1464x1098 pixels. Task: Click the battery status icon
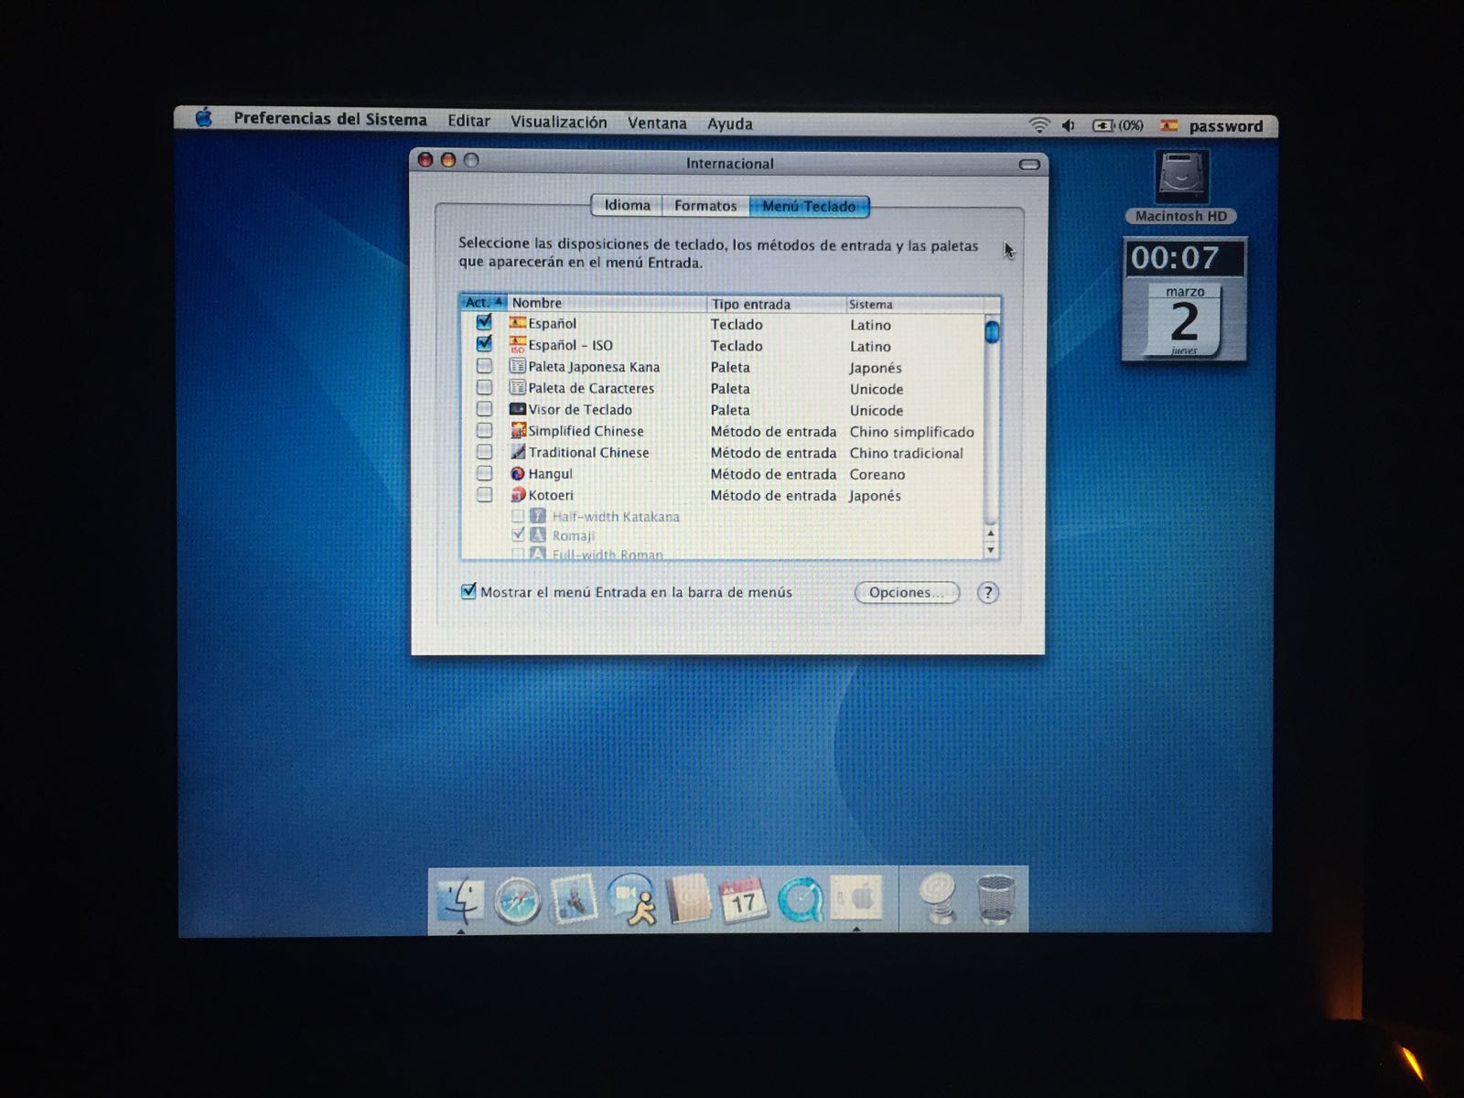[1118, 125]
